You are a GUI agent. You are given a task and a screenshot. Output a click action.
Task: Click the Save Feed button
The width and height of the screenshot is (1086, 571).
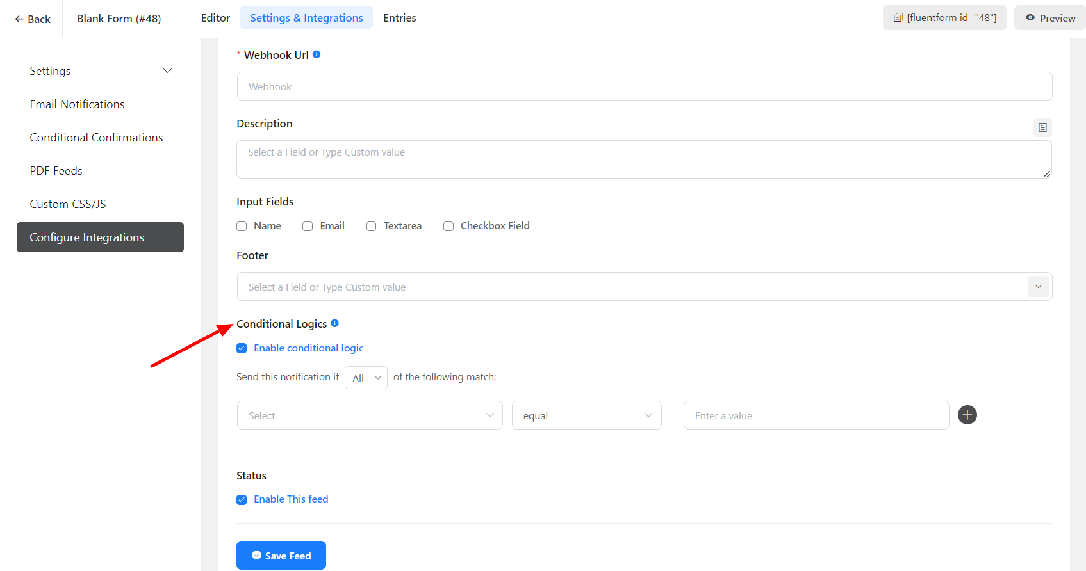coord(281,555)
